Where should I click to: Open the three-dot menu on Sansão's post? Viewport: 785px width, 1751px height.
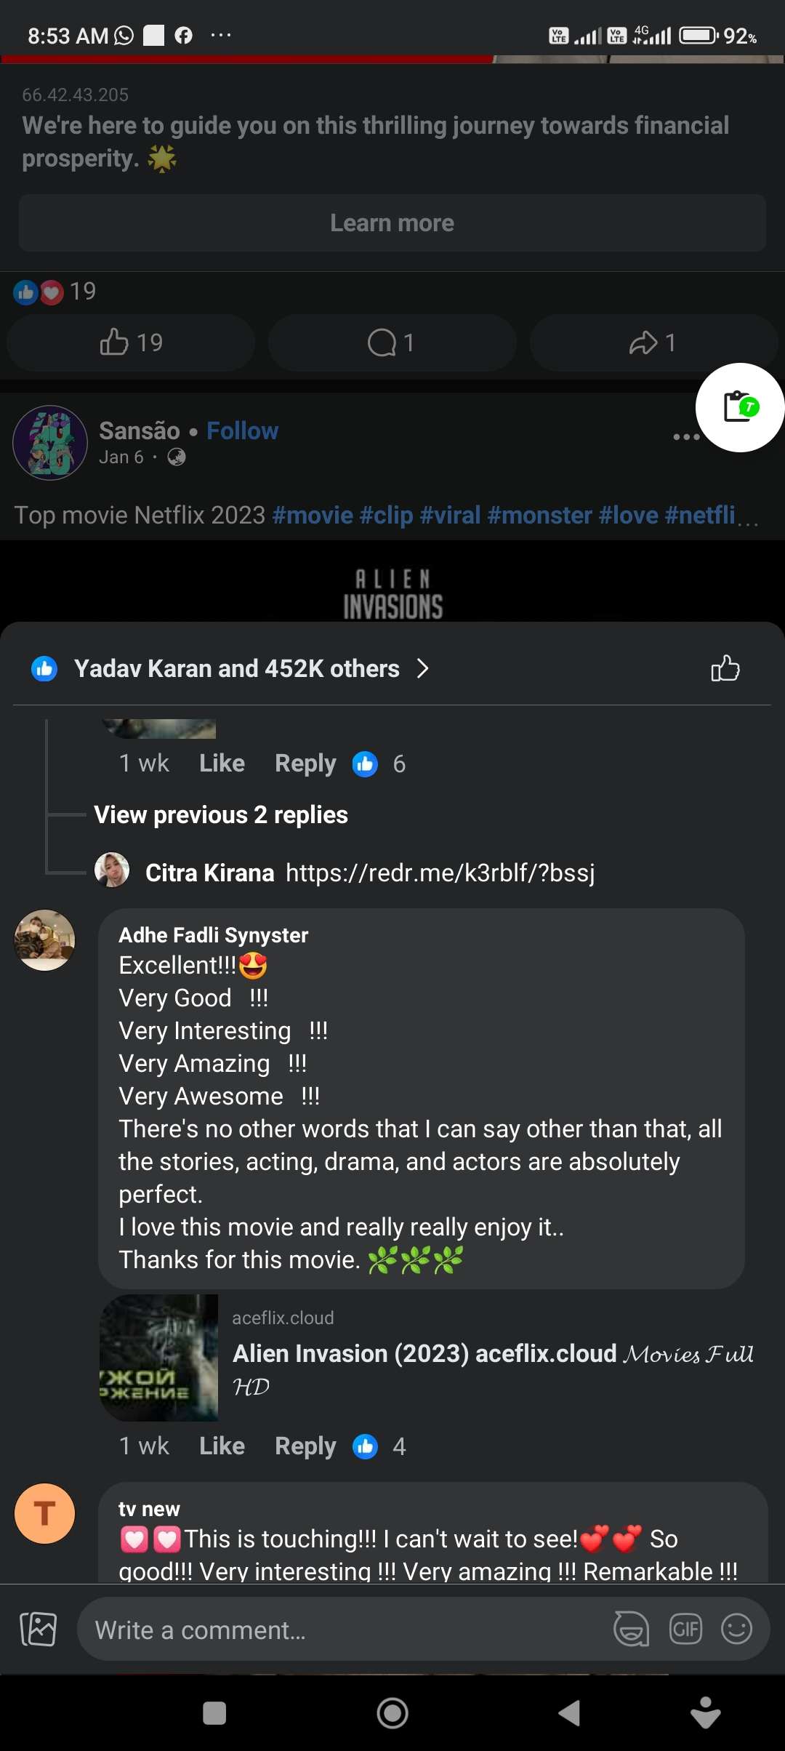click(685, 437)
